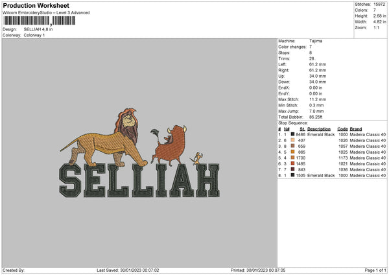This screenshot has height=275, width=389.
Task: Click the thread code '1021'
Action: [x=343, y=163]
